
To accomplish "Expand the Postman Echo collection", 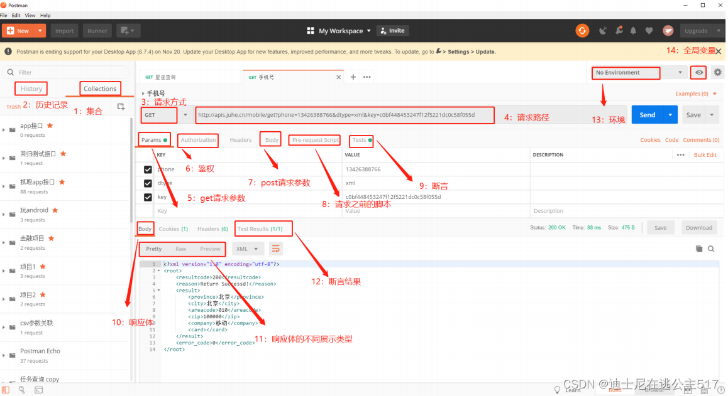I will tap(4, 355).
